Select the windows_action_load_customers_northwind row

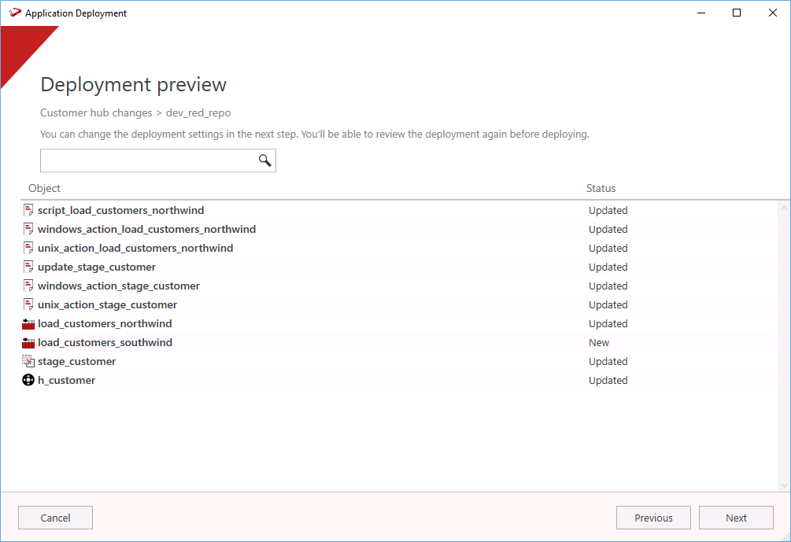click(x=146, y=230)
